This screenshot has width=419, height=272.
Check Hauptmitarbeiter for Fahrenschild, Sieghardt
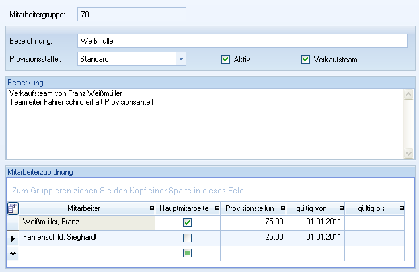point(187,238)
